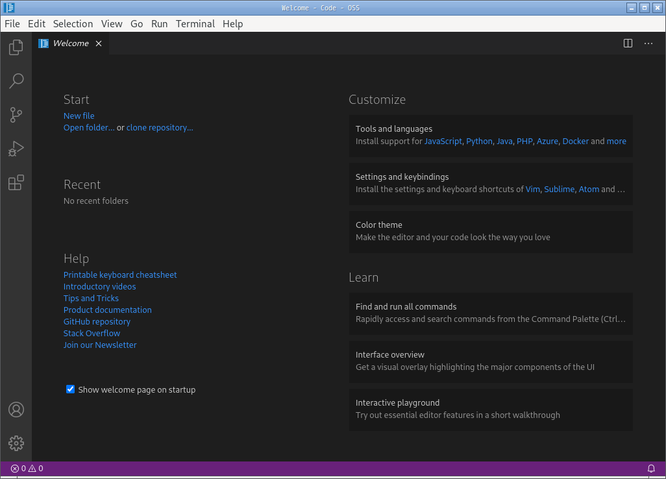Open the Selection menu

pyautogui.click(x=73, y=24)
